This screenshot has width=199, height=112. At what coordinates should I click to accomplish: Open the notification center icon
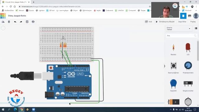coord(195,110)
